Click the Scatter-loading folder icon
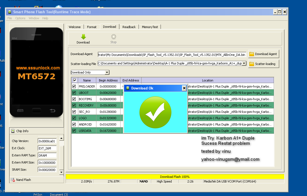 pos(252,64)
